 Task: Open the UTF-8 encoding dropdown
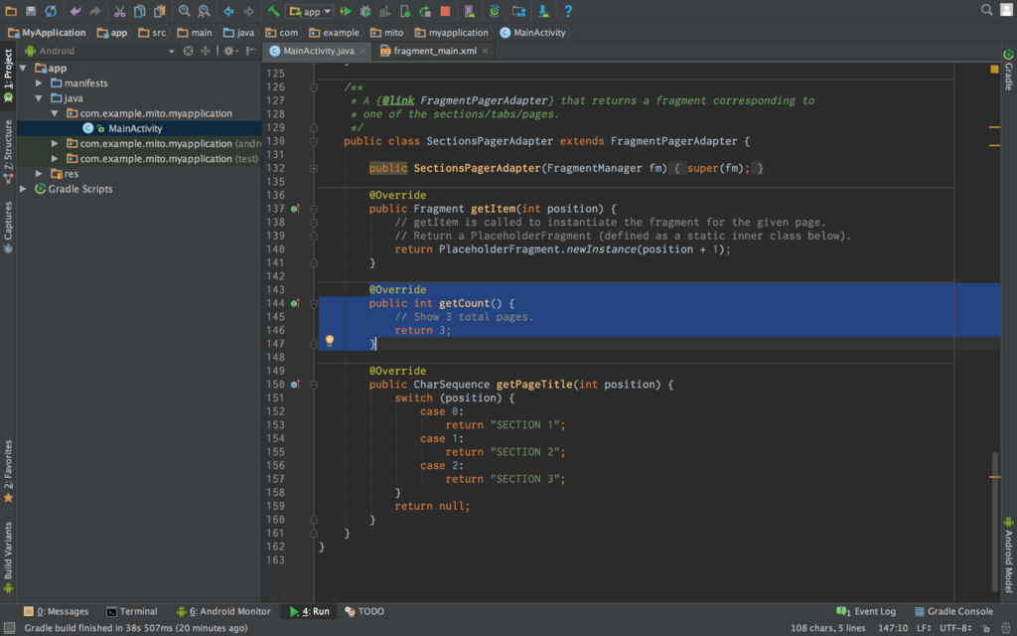click(x=955, y=628)
